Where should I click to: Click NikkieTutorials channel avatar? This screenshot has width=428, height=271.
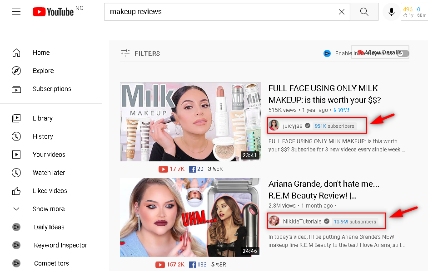(x=274, y=221)
